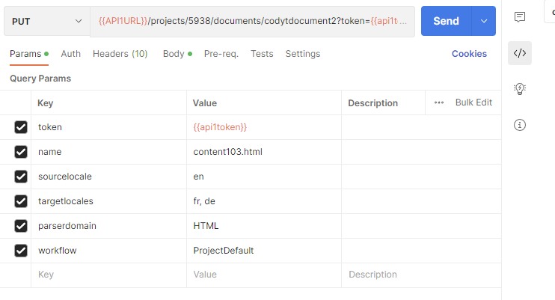This screenshot has width=555, height=300.
Task: Open the code snippet panel
Action: click(520, 53)
